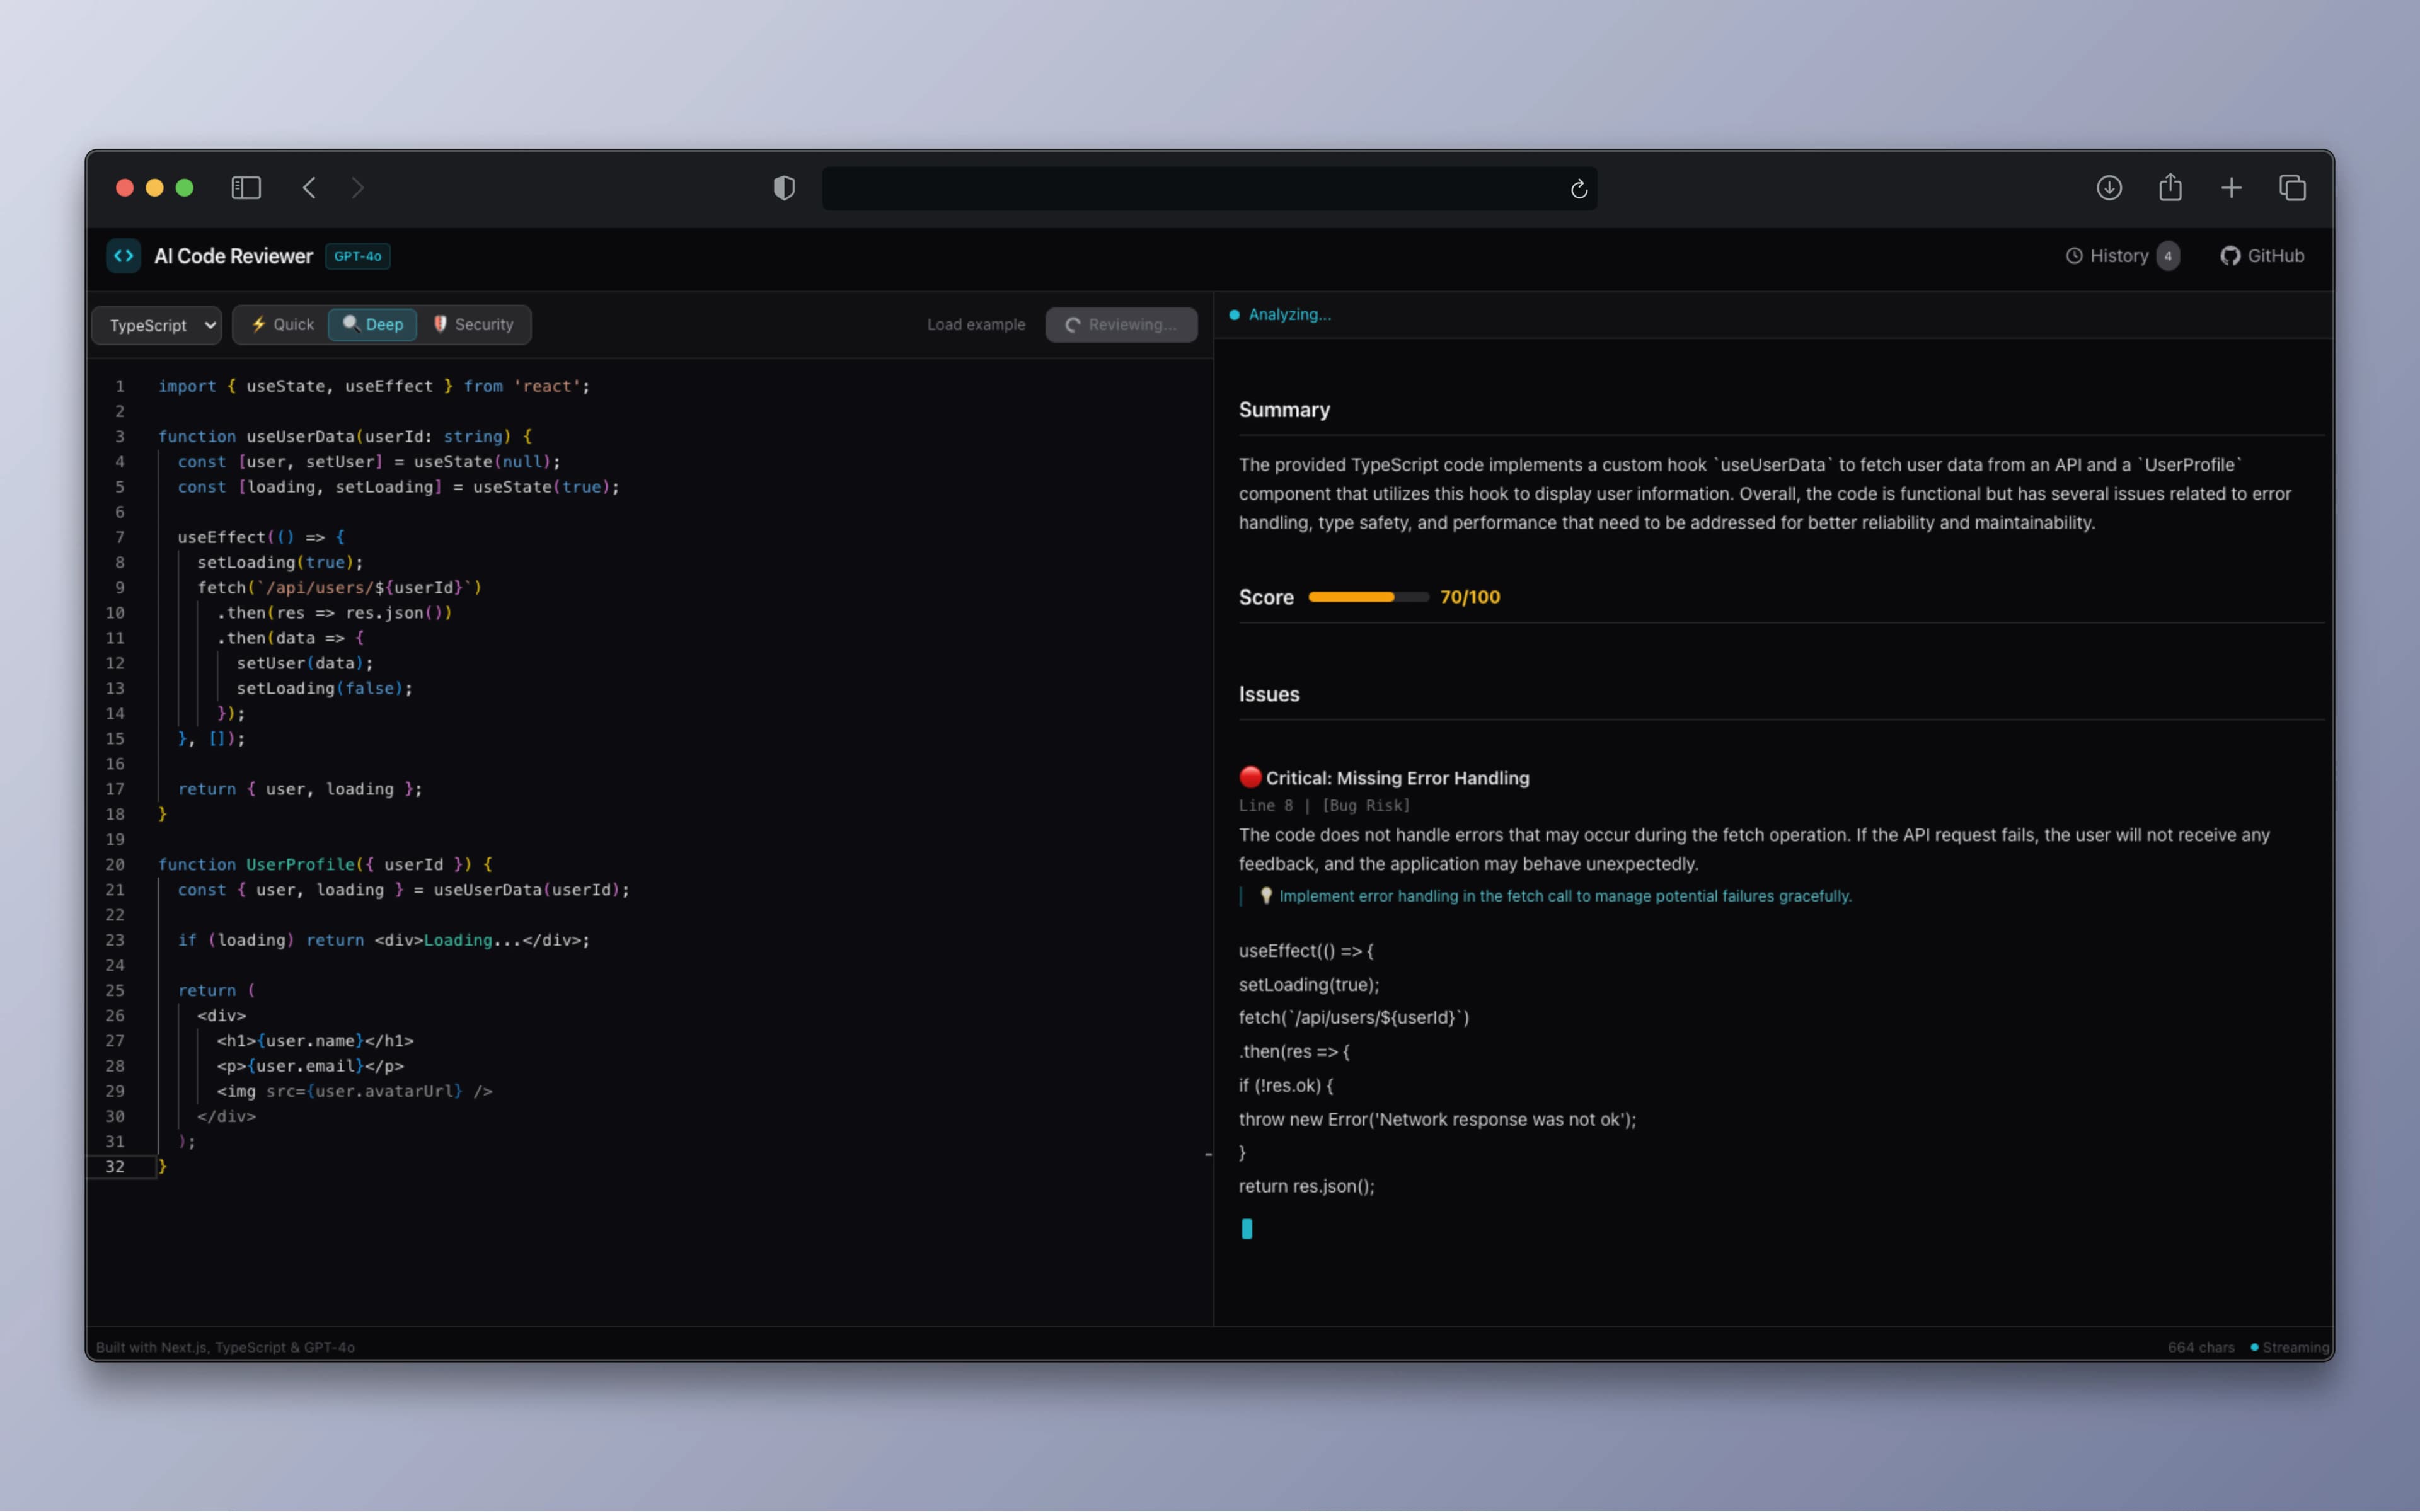Show the tab overview icon
The width and height of the screenshot is (2420, 1512).
click(2292, 188)
